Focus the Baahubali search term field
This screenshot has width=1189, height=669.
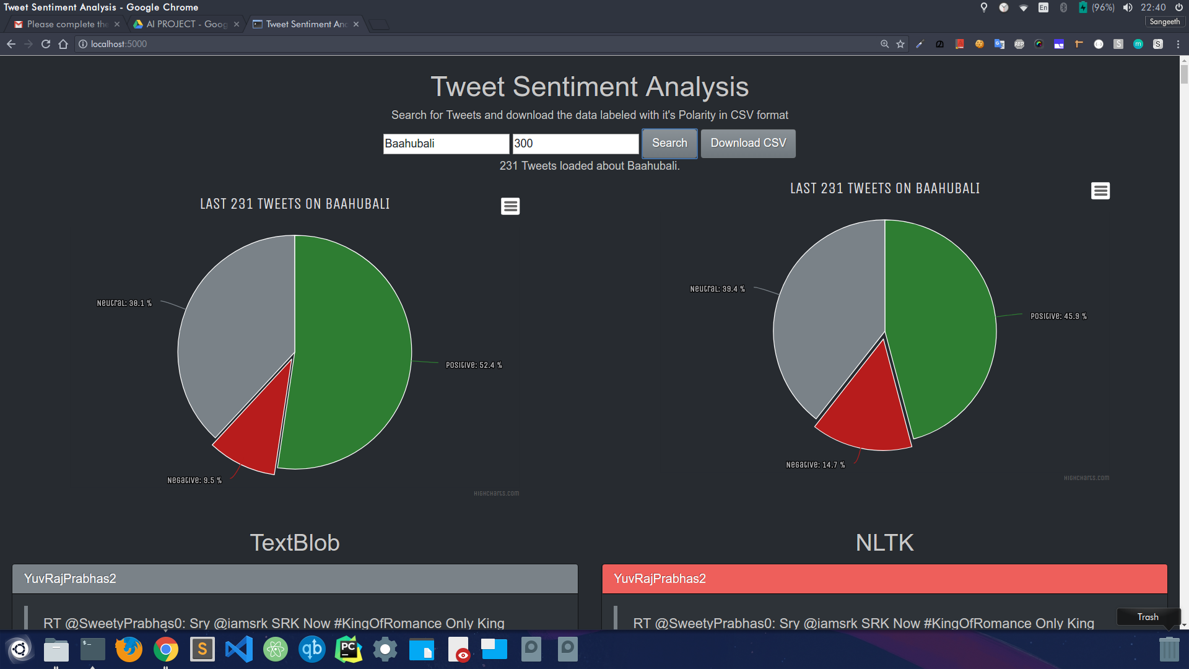tap(446, 144)
